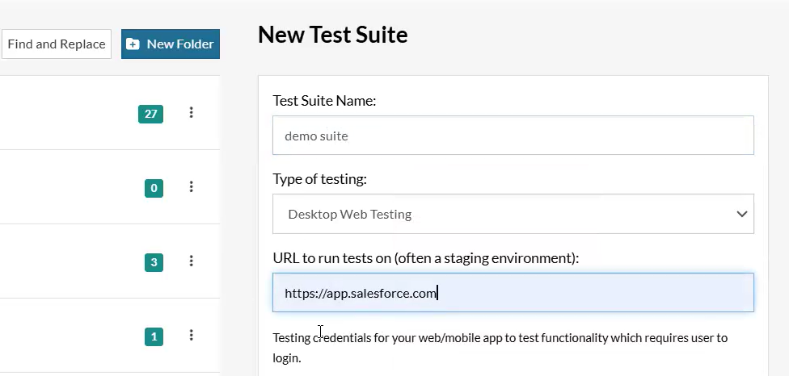Click the green 1 test count badge
The image size is (789, 376).
(x=154, y=336)
